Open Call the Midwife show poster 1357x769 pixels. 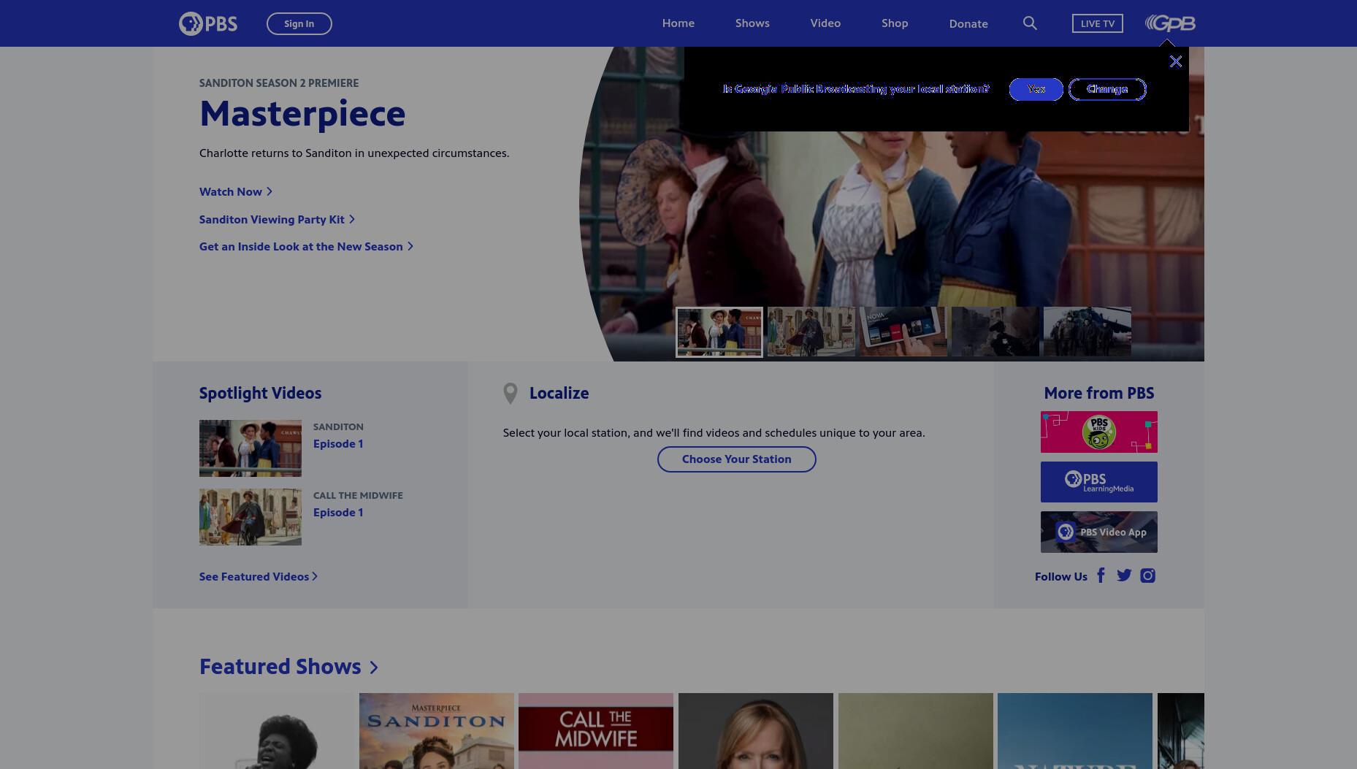click(x=596, y=731)
